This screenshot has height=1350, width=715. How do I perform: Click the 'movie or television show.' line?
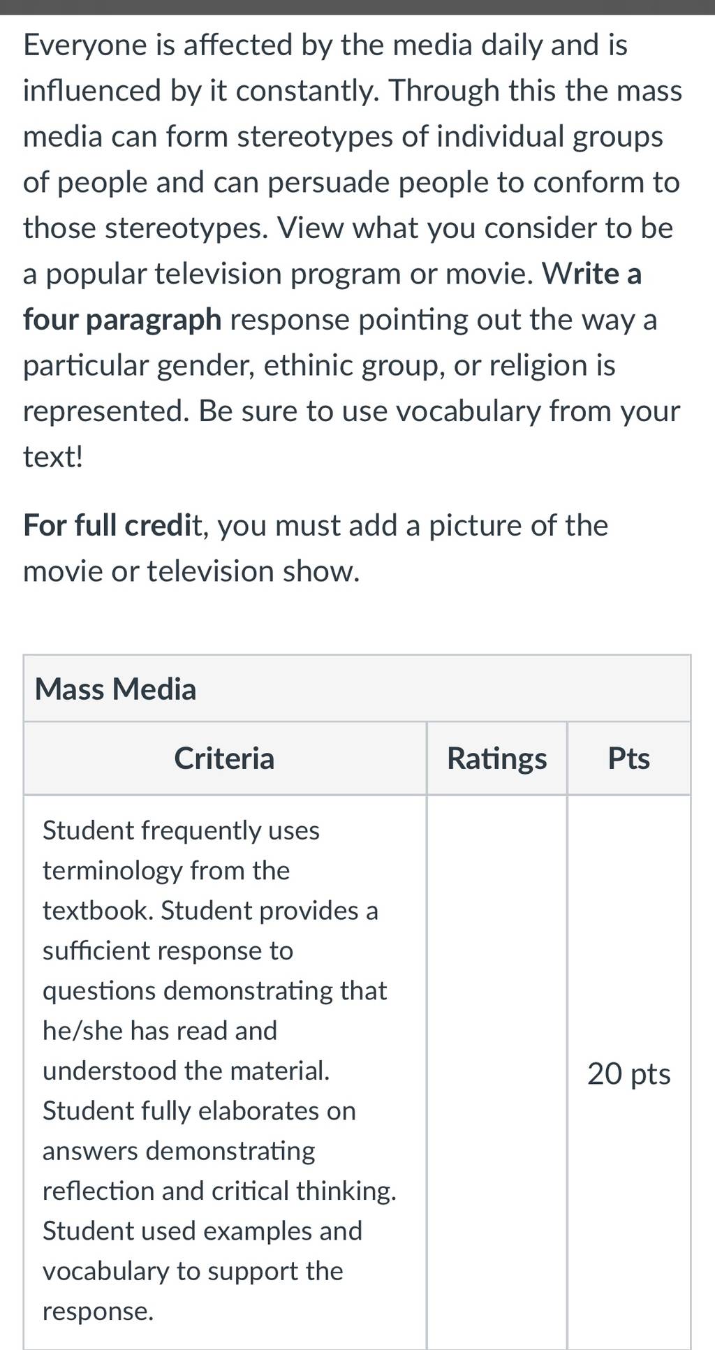[192, 571]
